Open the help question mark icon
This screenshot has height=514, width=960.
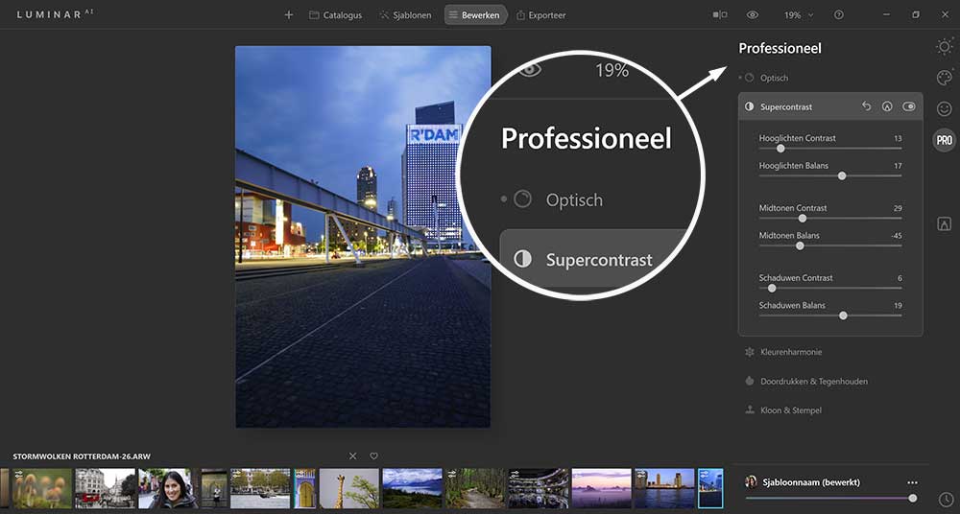839,14
